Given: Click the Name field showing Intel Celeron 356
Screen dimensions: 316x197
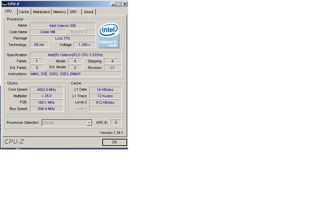Looking at the screenshot, I should [63, 26].
